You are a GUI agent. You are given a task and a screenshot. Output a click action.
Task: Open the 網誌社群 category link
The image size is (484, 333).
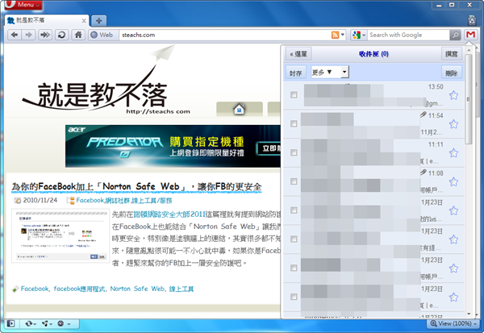[117, 201]
